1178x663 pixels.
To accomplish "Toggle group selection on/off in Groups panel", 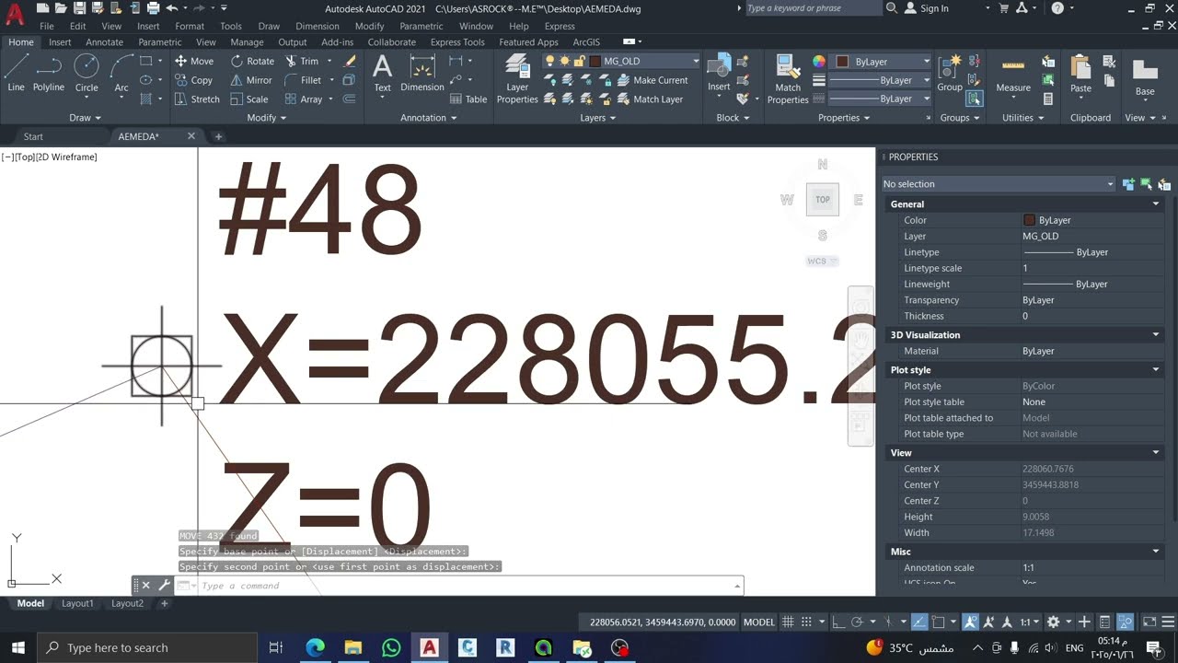I will 975,99.
